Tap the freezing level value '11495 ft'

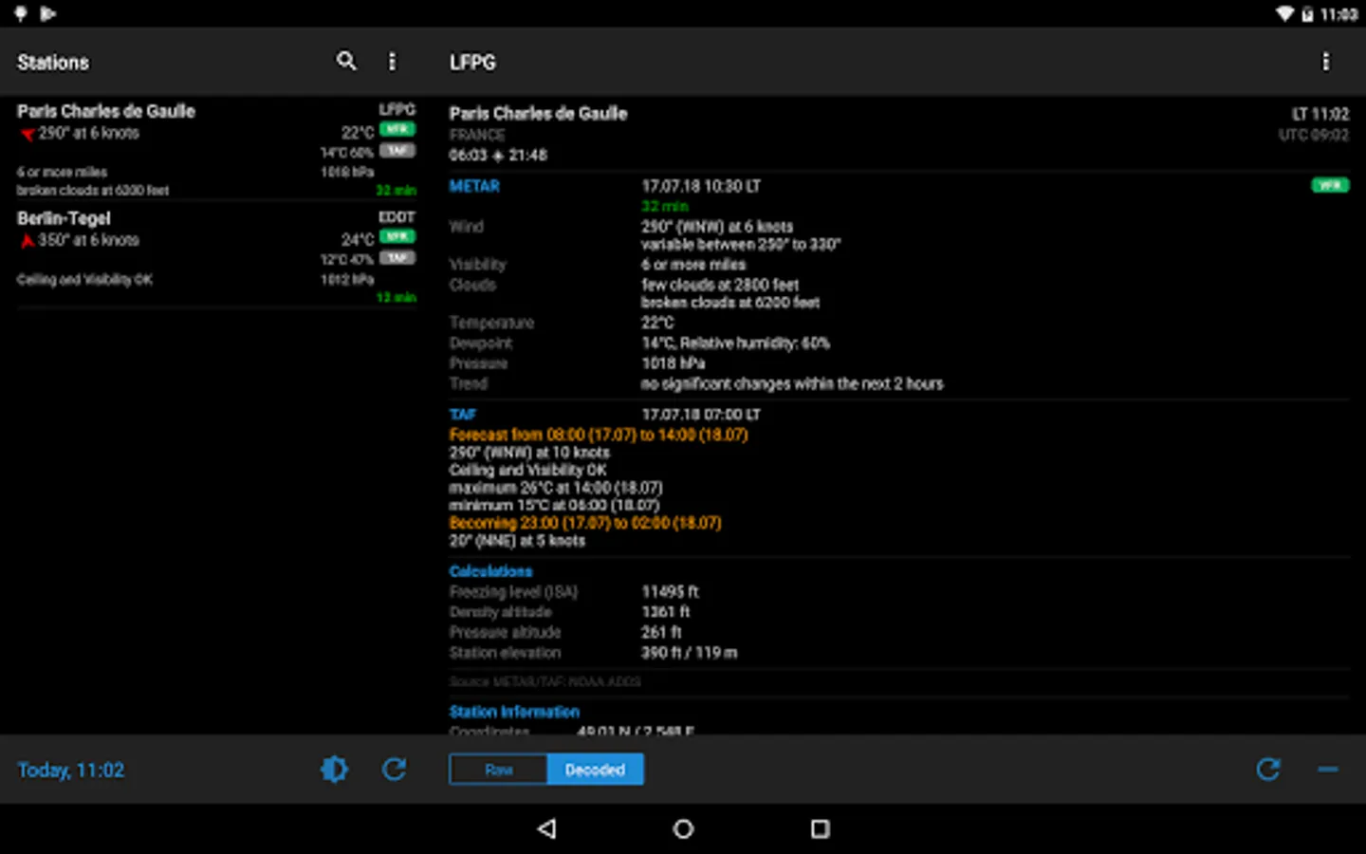670,592
